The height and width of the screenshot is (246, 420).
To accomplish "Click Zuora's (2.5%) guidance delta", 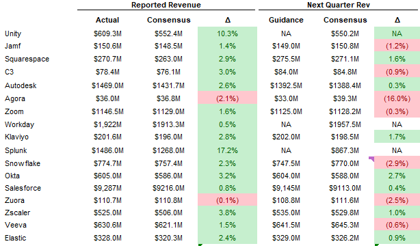I will point(397,200).
